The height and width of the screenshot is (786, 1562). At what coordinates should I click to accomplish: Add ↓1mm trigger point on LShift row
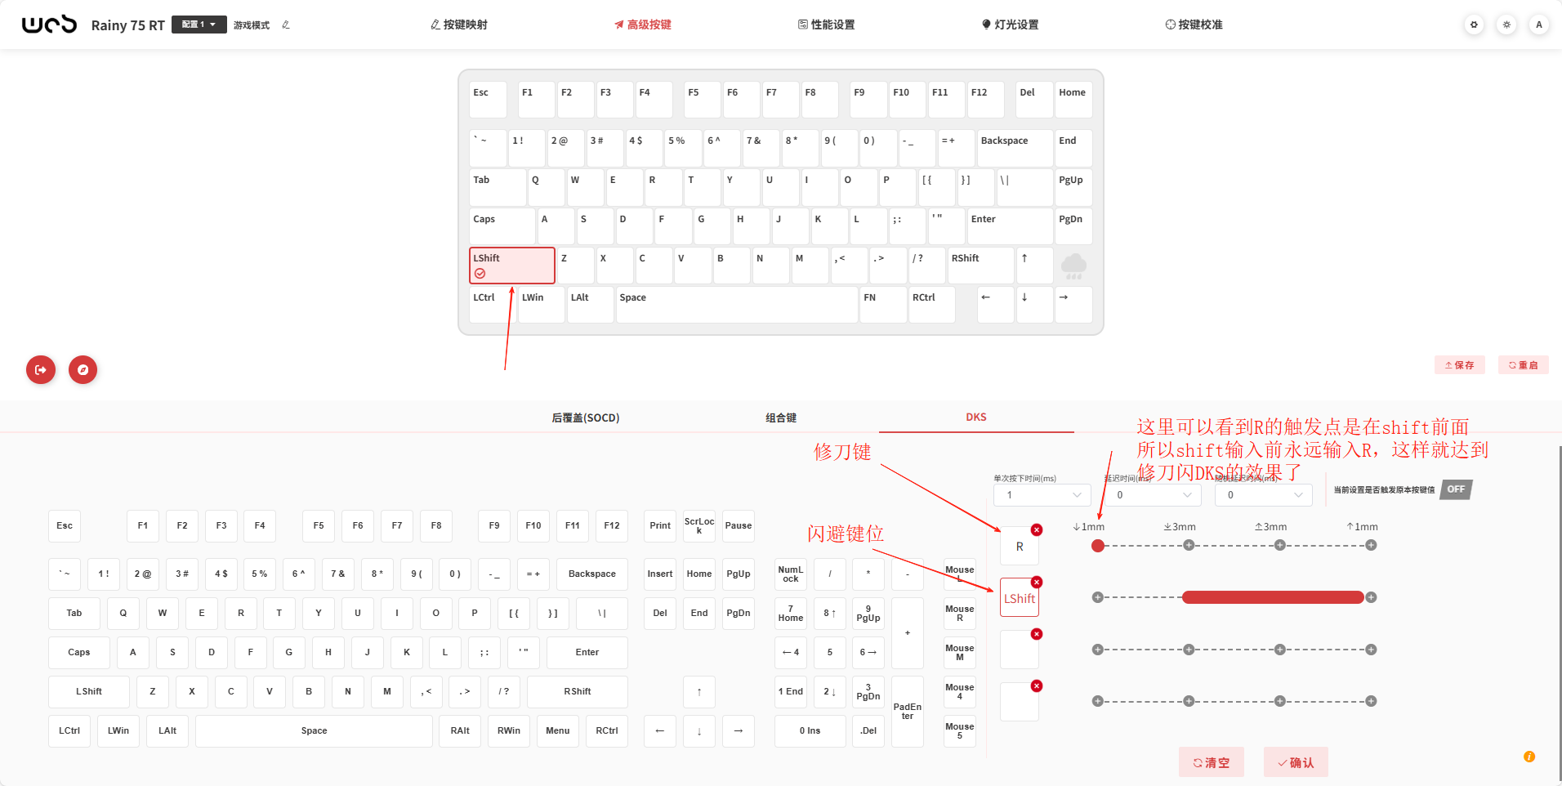tap(1098, 597)
